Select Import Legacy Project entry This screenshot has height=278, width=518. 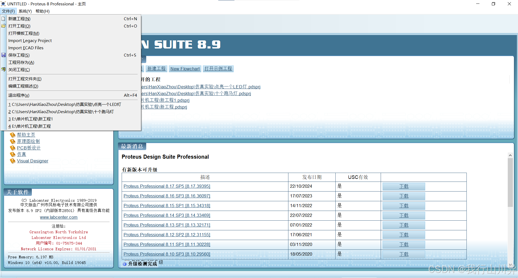coord(72,40)
